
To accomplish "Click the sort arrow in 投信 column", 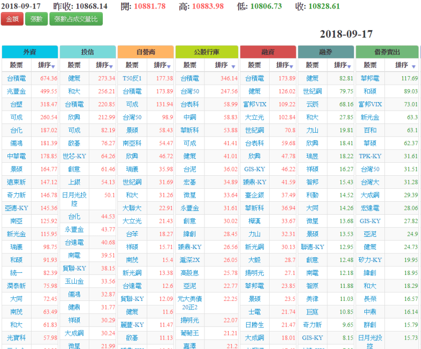I will (x=110, y=66).
